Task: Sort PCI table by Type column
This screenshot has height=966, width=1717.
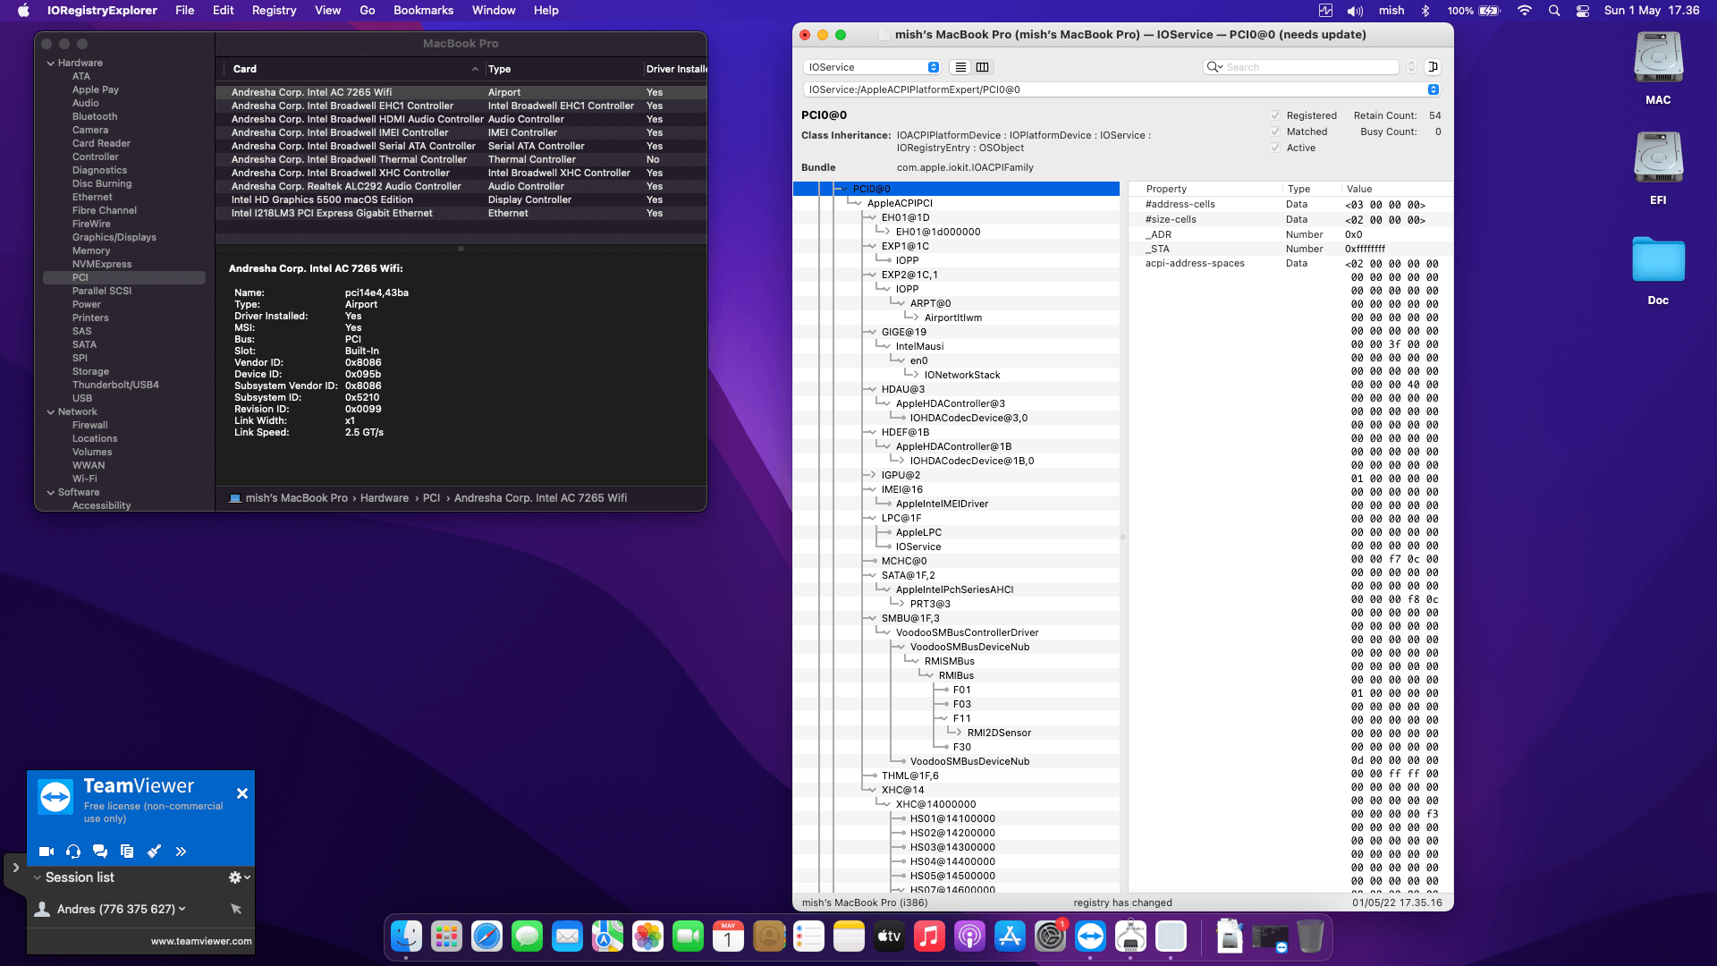Action: 563,69
